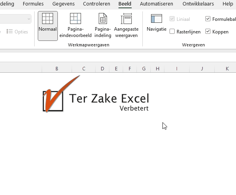The image size is (236, 195).
Task: Open the Navigatie pane
Action: [157, 19]
